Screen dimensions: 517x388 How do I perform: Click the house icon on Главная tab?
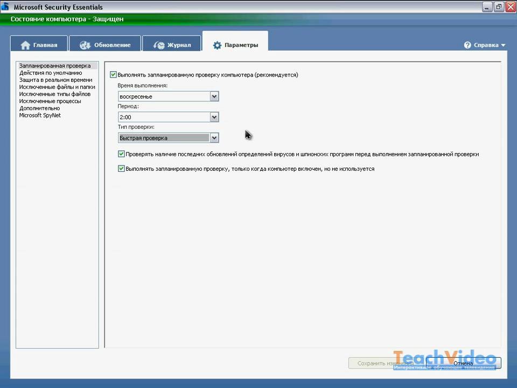coord(25,45)
